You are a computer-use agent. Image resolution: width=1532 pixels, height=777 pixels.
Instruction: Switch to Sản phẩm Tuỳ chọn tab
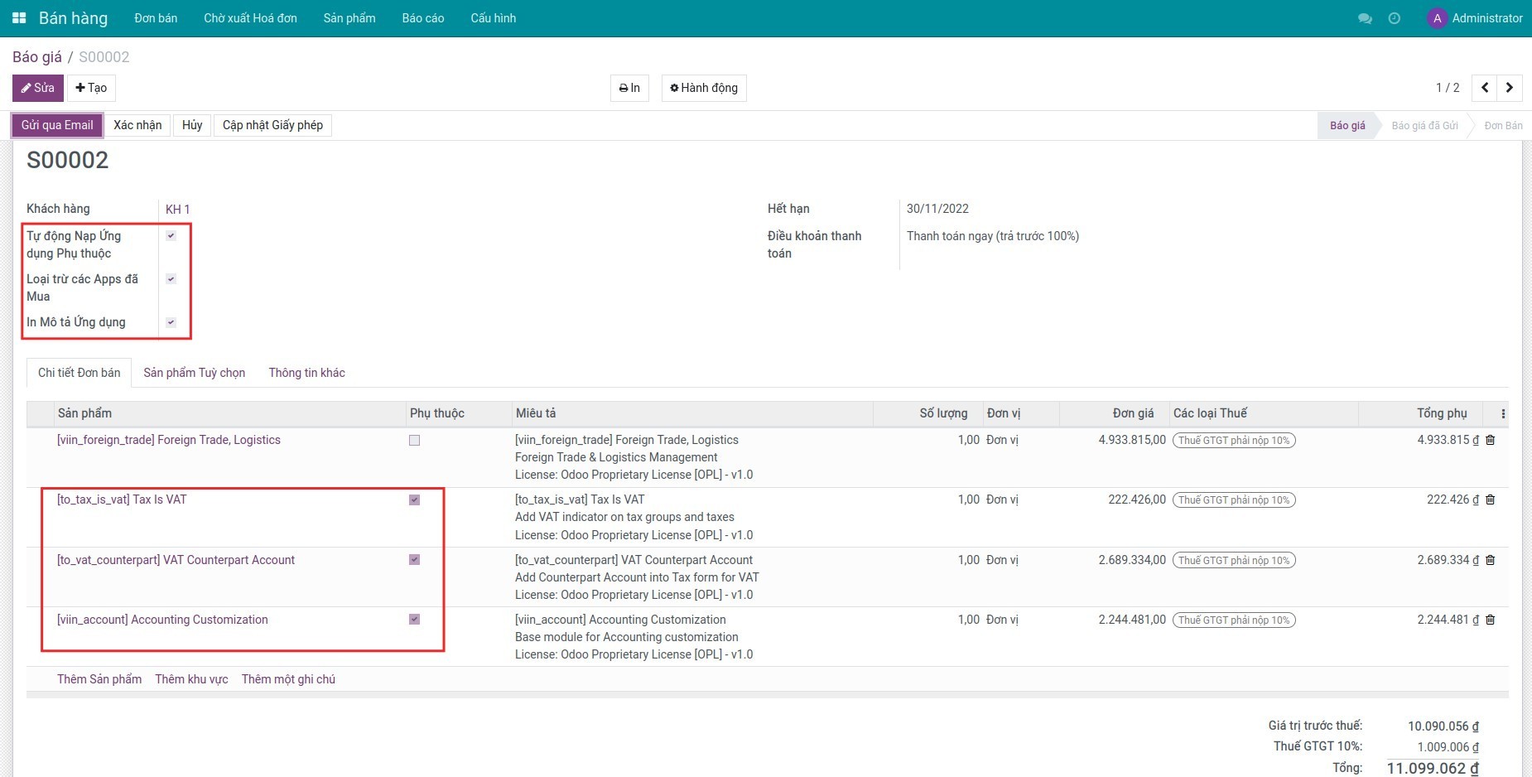195,373
